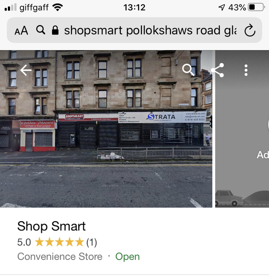Tap the (1) review count
The image size is (269, 276).
92,242
